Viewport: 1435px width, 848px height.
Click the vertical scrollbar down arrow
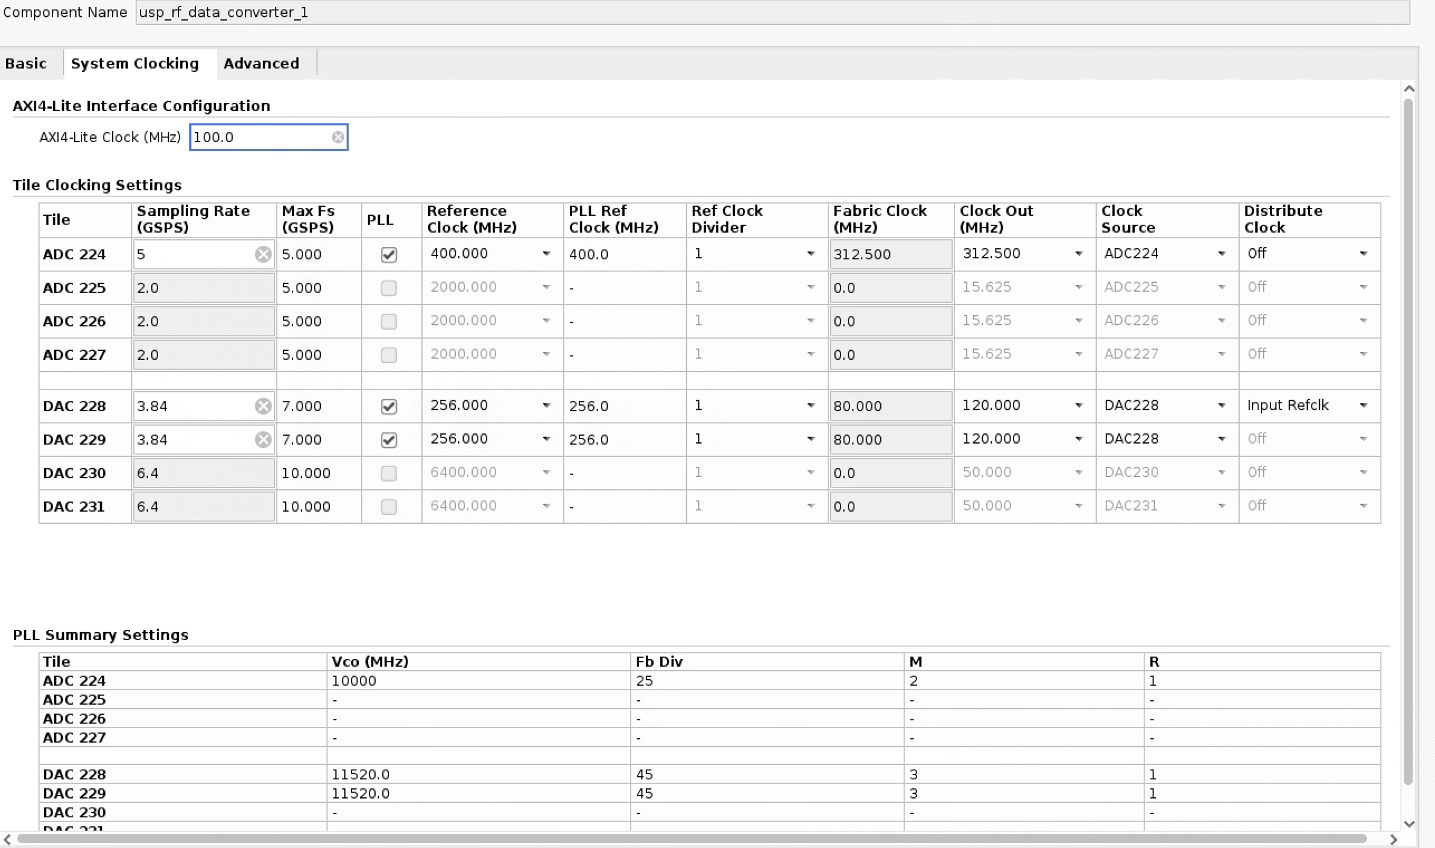pyautogui.click(x=1408, y=824)
